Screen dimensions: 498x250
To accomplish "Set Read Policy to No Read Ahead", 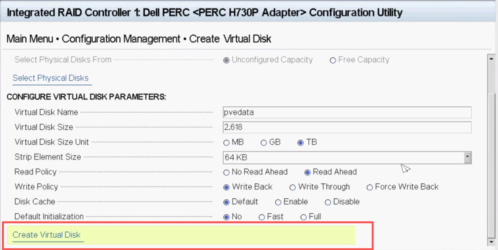I will point(227,173).
